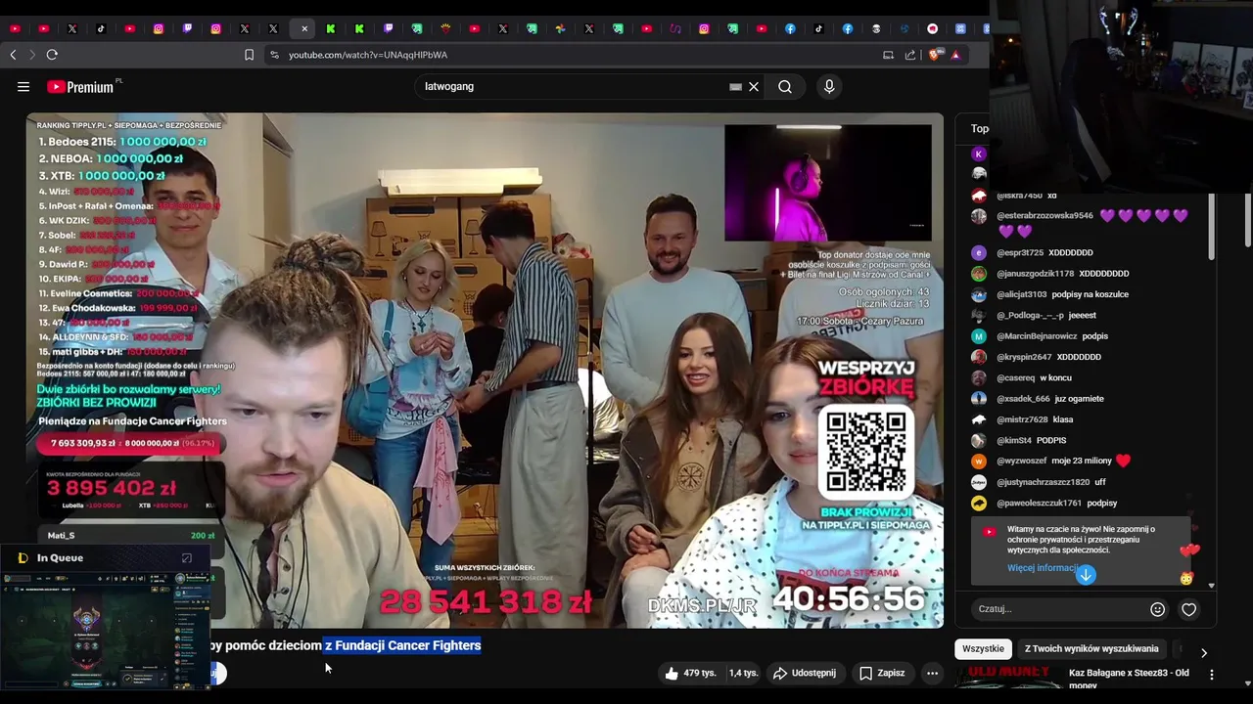The image size is (1253, 704).
Task: Go back with the browser back arrow
Action: 13,55
